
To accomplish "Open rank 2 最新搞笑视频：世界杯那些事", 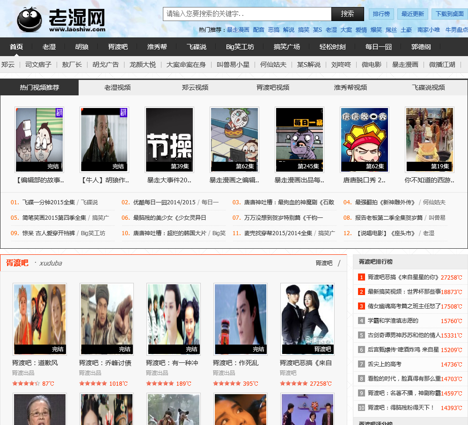I will [404, 292].
